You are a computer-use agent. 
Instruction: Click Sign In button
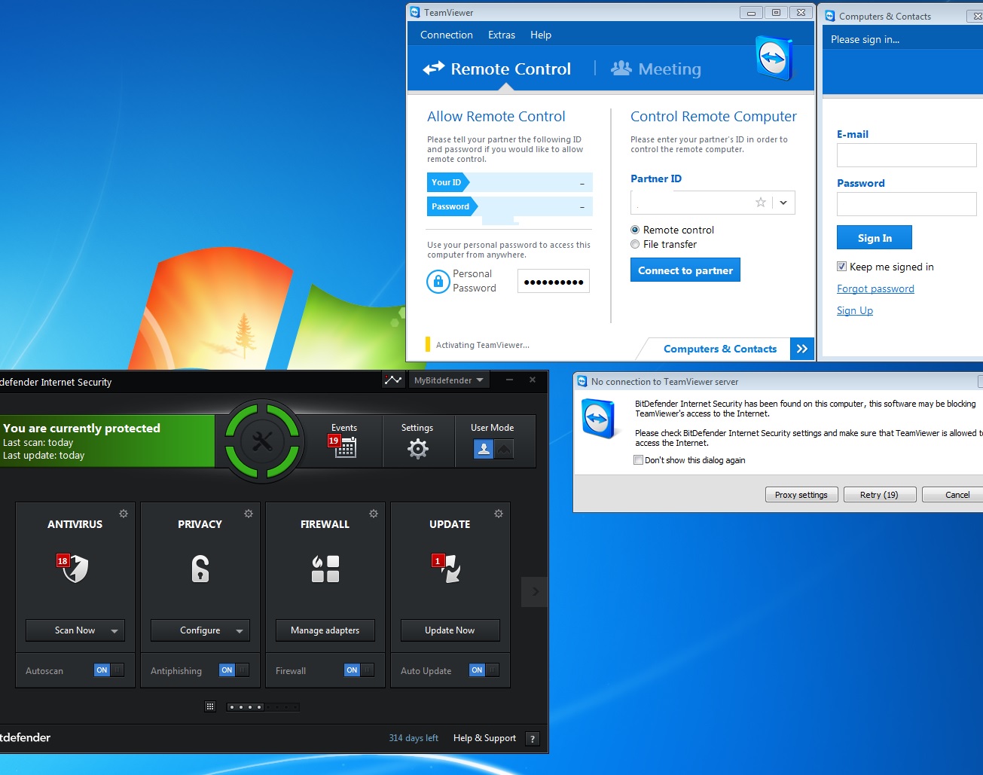tap(875, 237)
